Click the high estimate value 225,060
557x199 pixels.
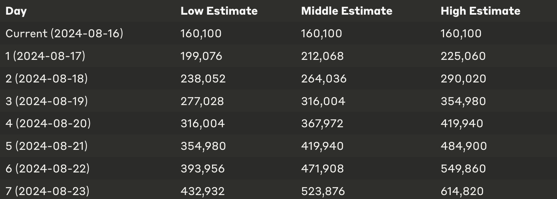[x=463, y=56]
